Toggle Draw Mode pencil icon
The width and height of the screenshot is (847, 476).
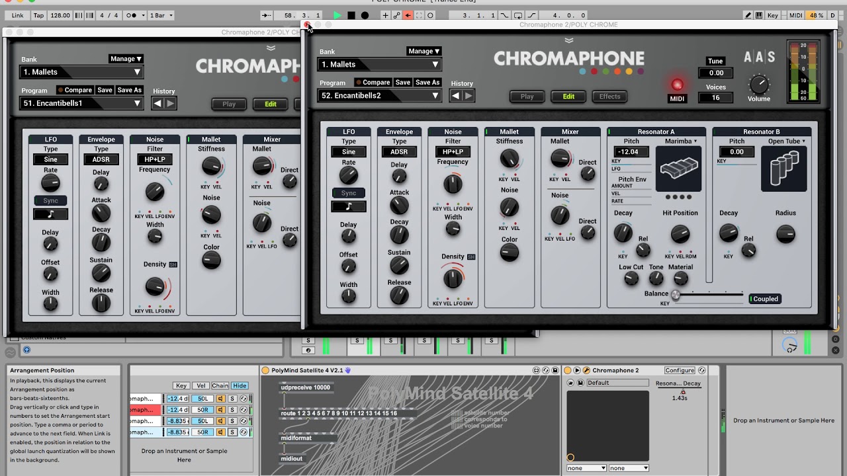point(748,15)
